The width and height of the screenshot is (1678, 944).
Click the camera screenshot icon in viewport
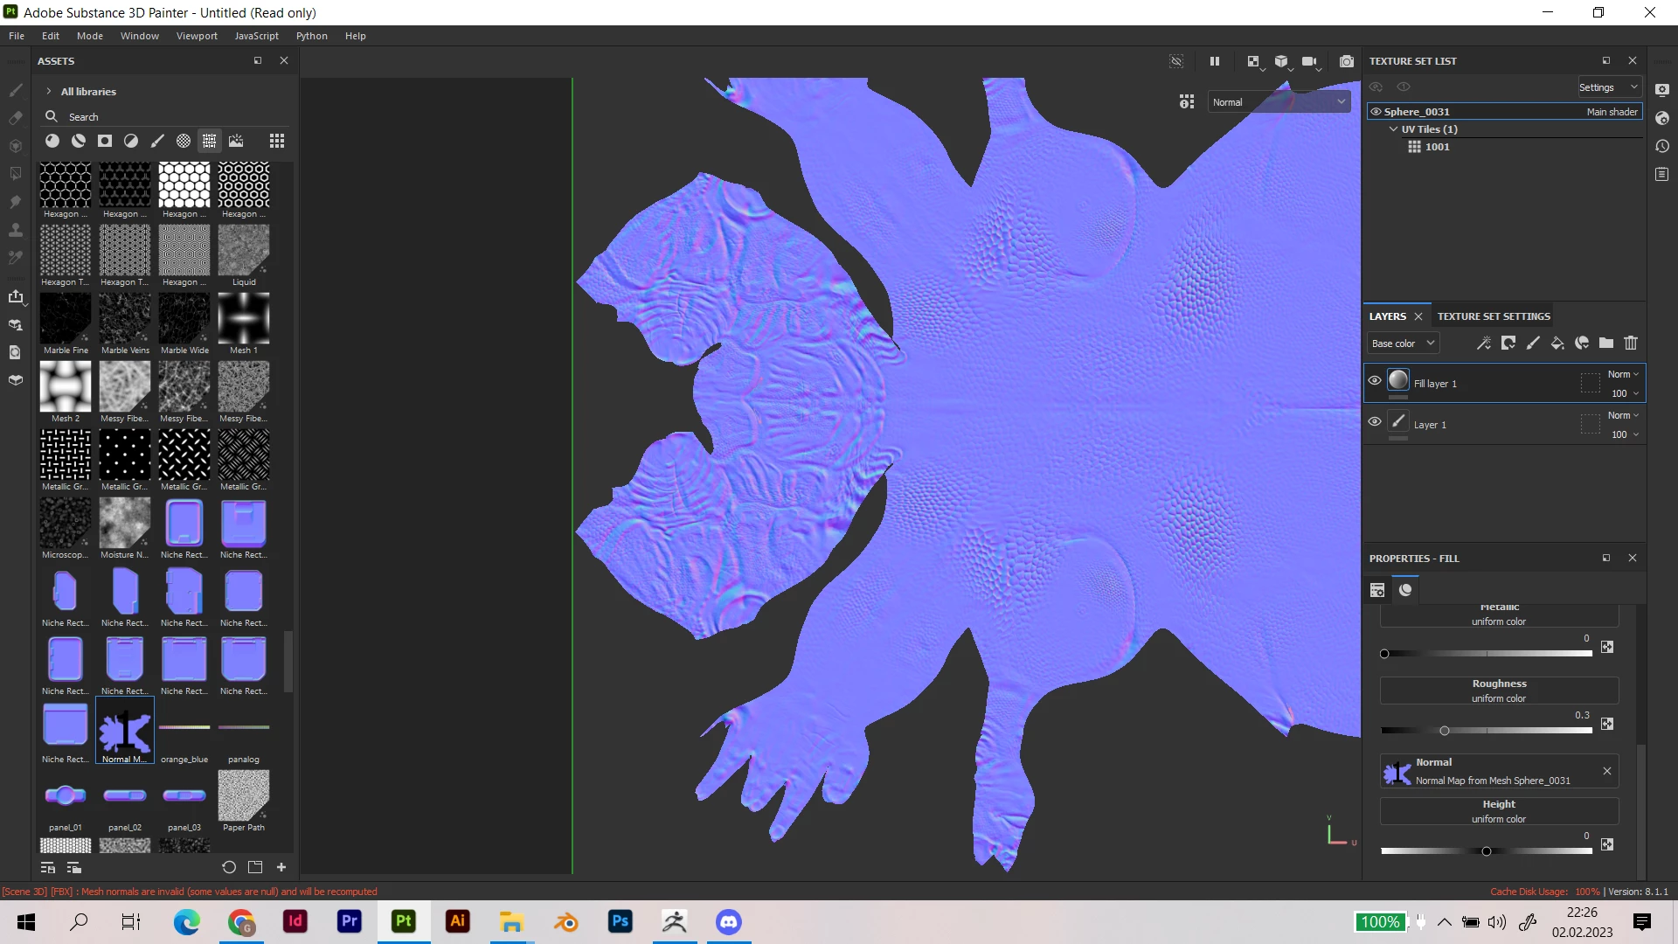[1347, 61]
